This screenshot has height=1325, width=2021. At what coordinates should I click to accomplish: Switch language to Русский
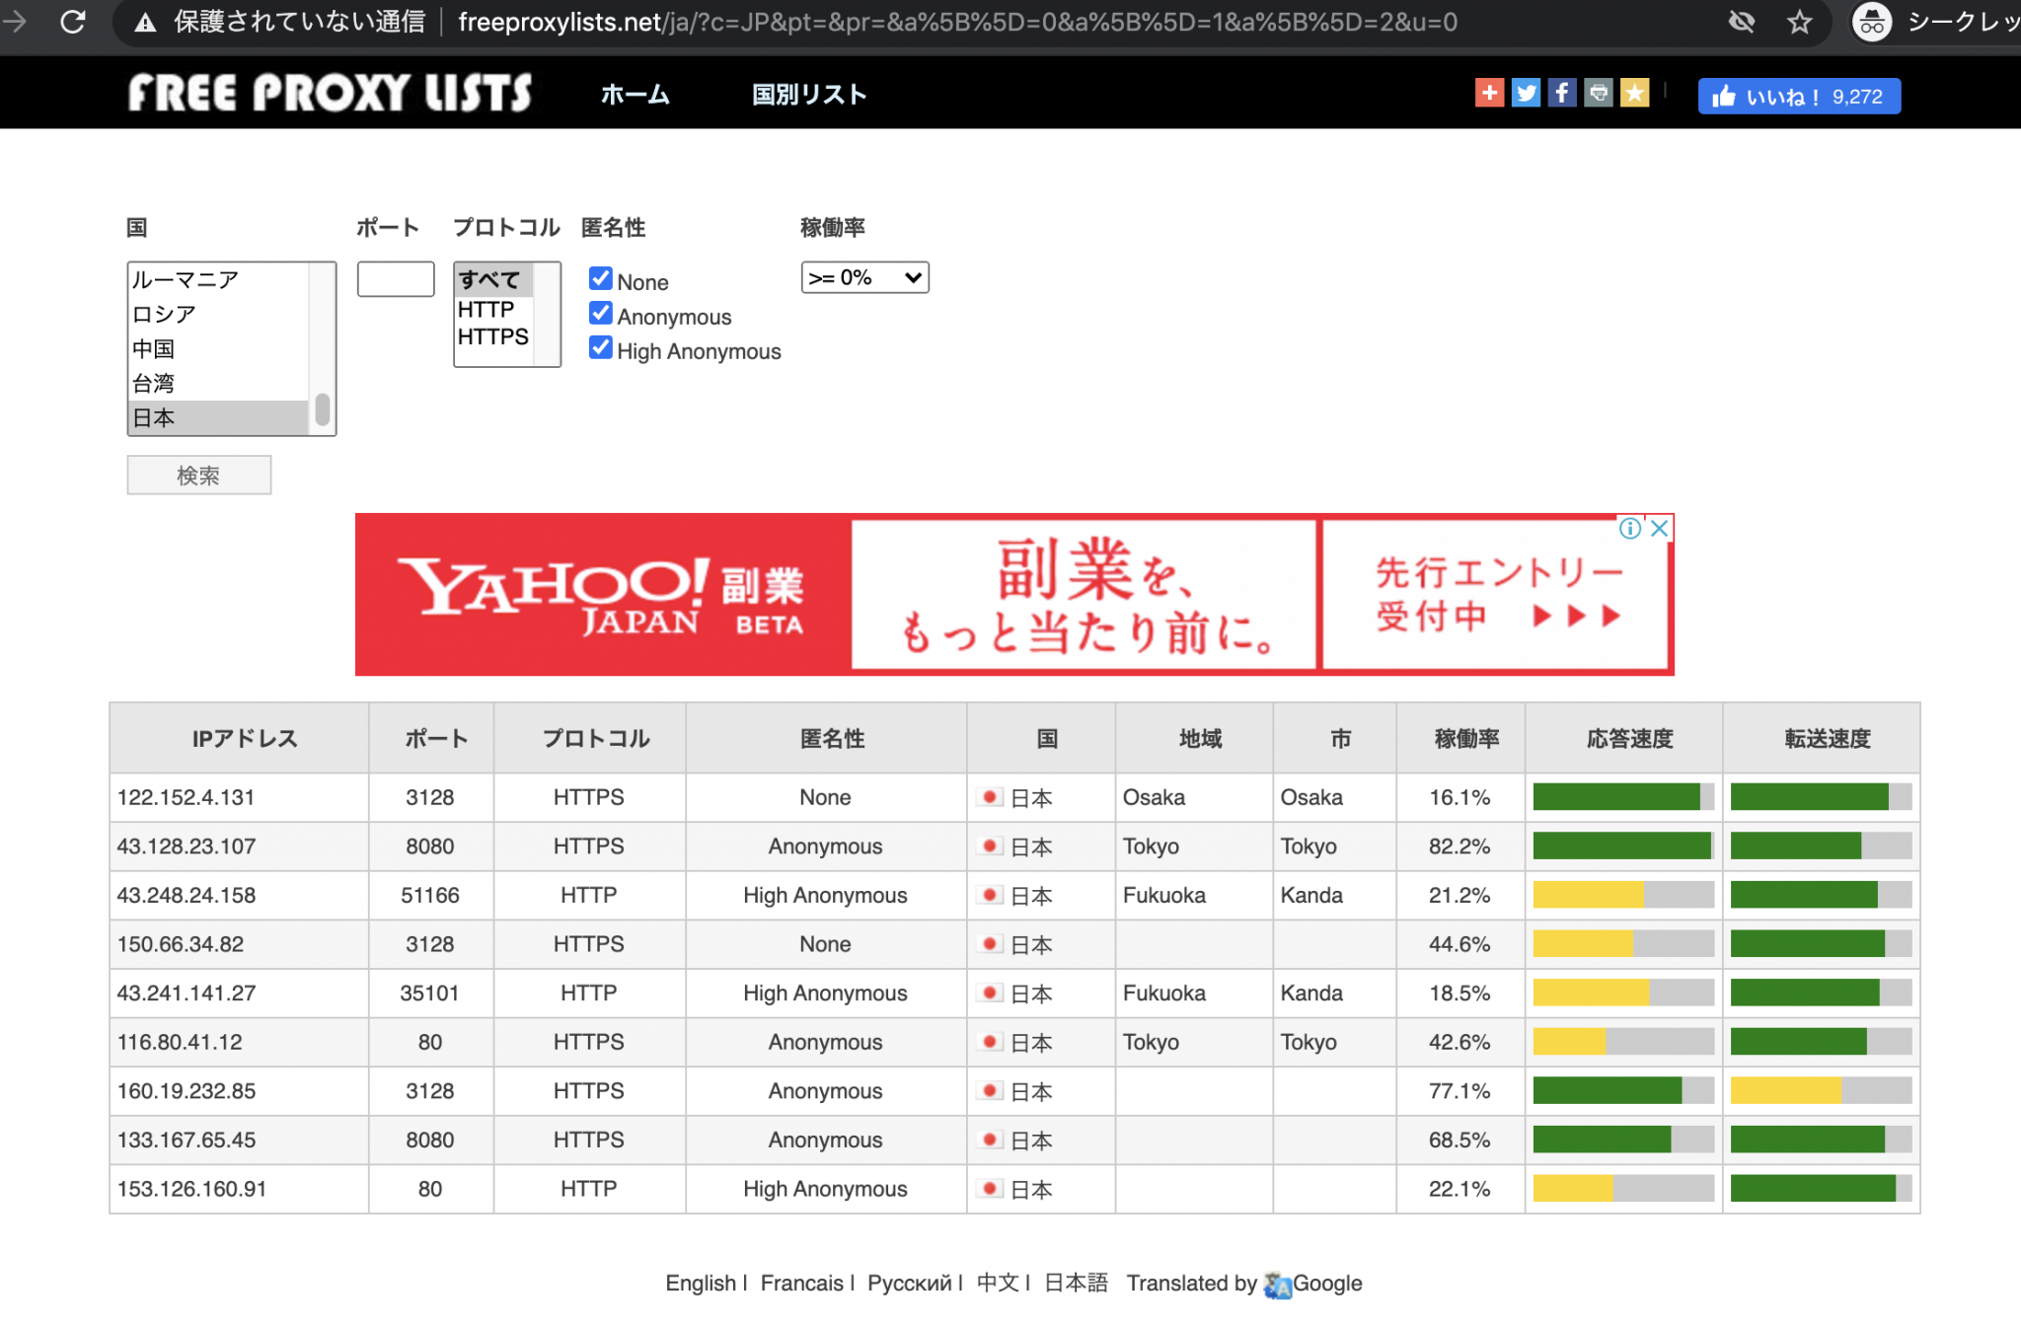(x=910, y=1284)
